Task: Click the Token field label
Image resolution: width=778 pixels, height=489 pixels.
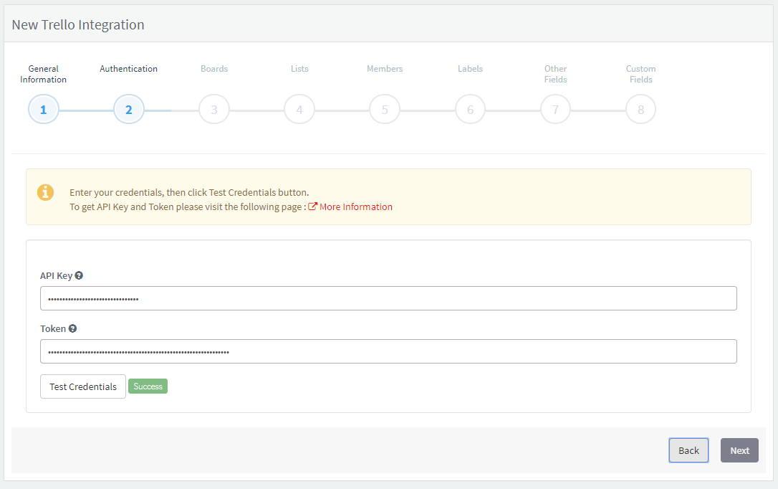Action: coord(53,328)
